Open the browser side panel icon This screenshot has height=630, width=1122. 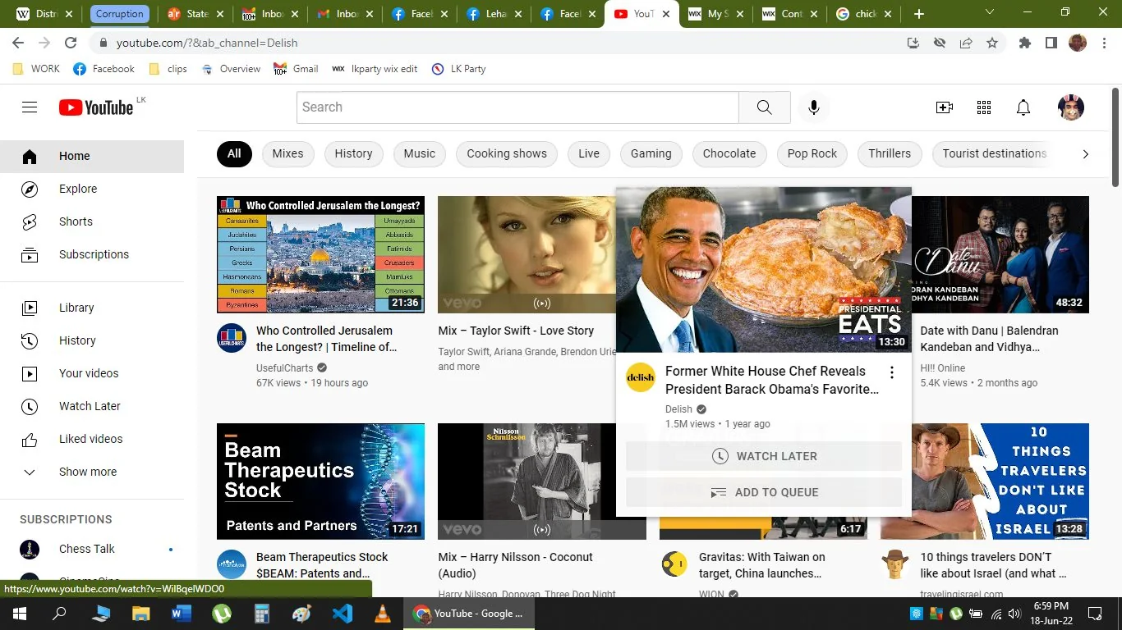[1051, 43]
